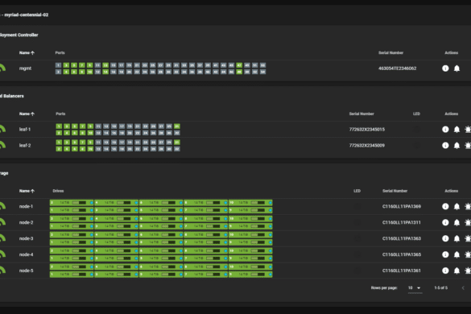Image resolution: width=471 pixels, height=314 pixels.
Task: Go to previous page of storage rows
Action: pos(463,288)
